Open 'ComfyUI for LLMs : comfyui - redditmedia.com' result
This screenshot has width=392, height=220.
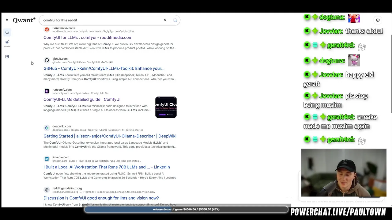point(88,38)
